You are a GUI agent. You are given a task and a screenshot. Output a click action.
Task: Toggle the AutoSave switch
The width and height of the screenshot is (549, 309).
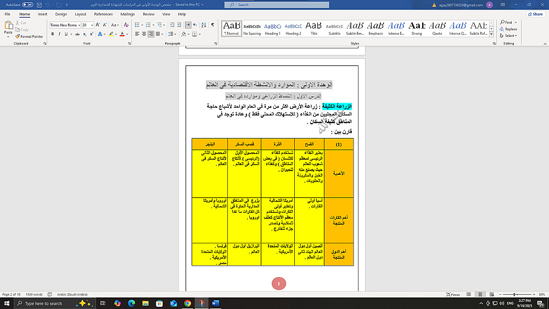click(27, 4)
